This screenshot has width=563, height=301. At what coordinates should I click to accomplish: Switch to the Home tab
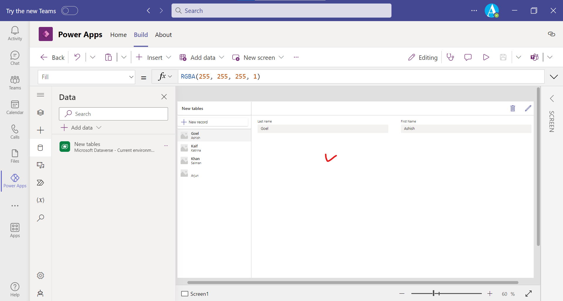coord(118,35)
